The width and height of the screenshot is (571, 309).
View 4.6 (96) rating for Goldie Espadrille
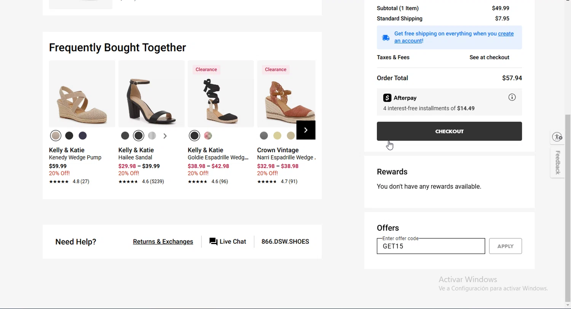208,182
